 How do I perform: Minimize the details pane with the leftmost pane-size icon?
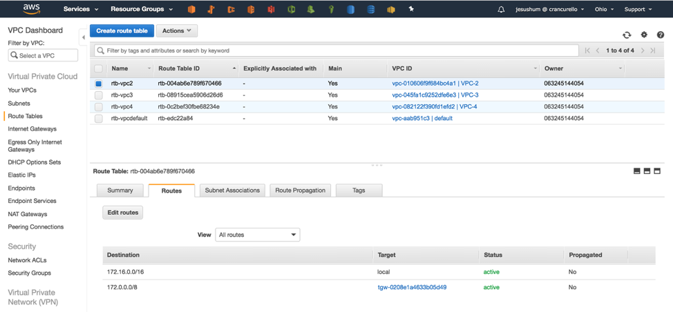pyautogui.click(x=636, y=171)
